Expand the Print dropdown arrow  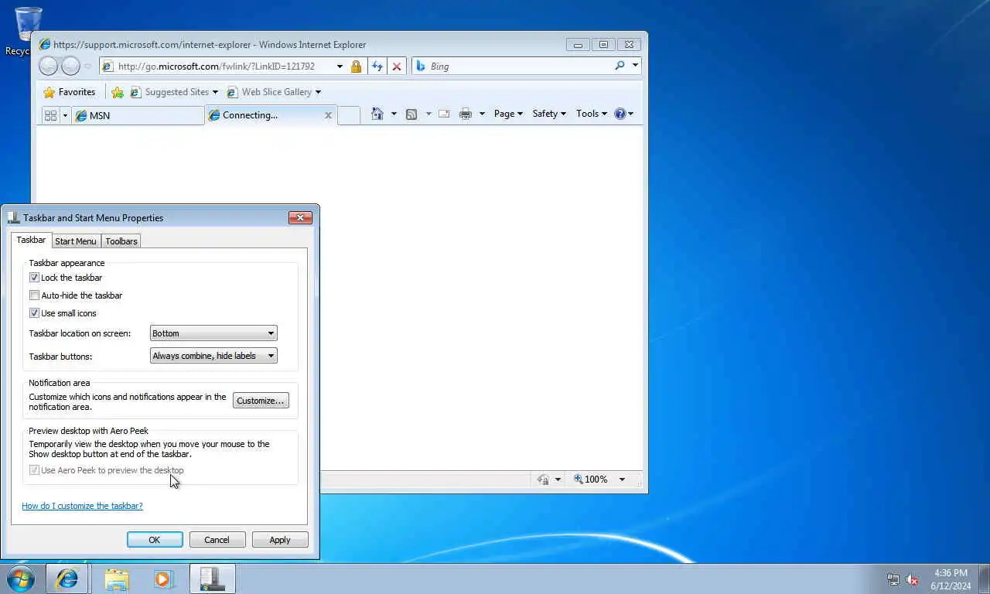tap(482, 114)
